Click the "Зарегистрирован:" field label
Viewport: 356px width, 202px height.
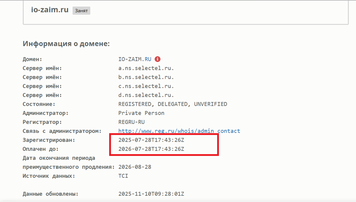click(x=49, y=140)
